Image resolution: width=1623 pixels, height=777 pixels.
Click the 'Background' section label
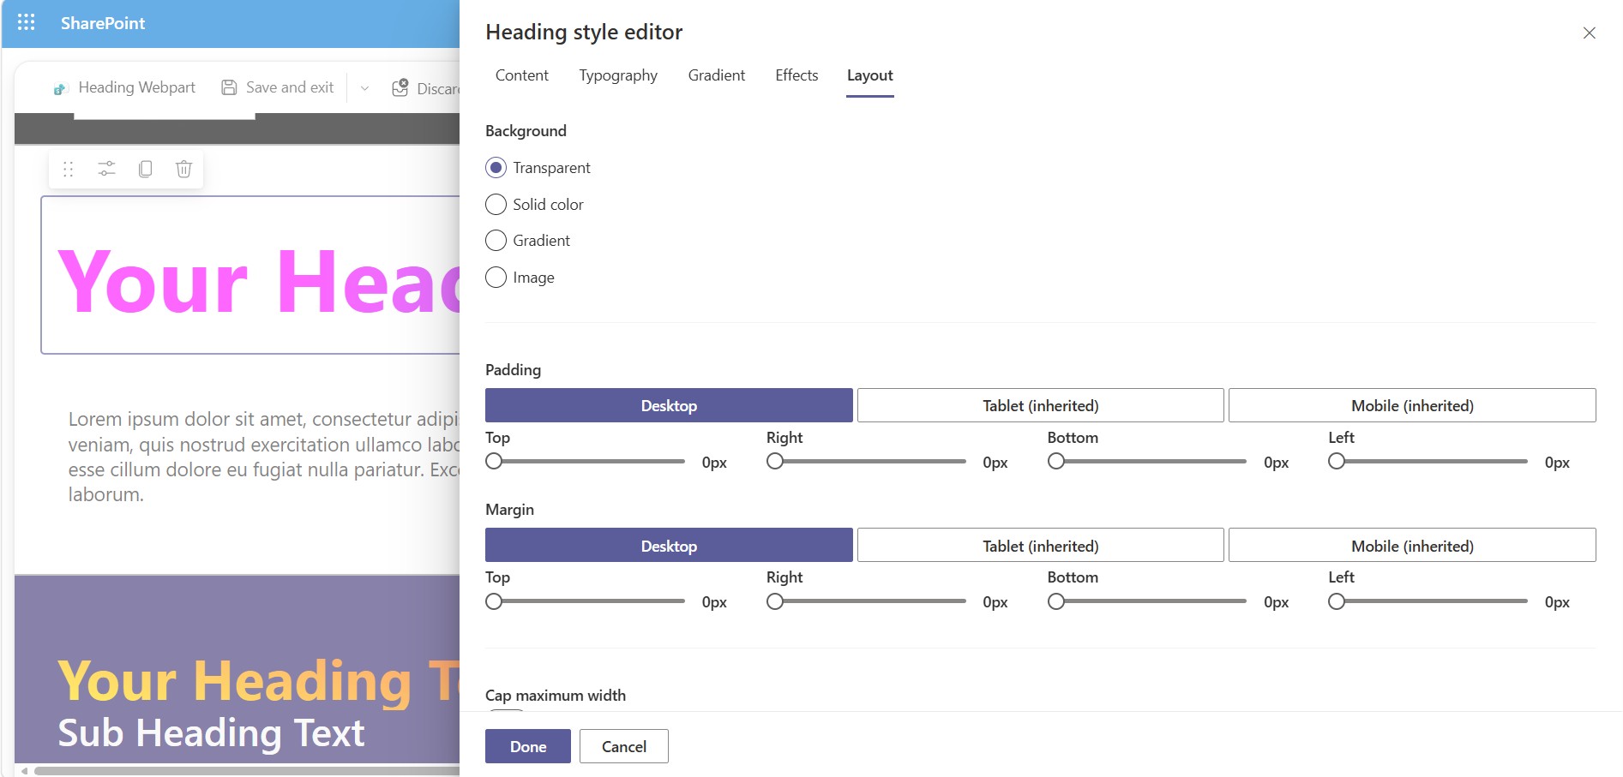526,131
